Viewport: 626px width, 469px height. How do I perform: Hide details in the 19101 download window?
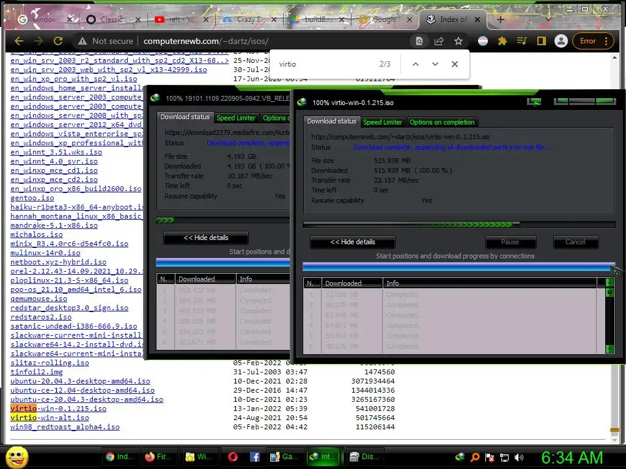click(x=206, y=238)
